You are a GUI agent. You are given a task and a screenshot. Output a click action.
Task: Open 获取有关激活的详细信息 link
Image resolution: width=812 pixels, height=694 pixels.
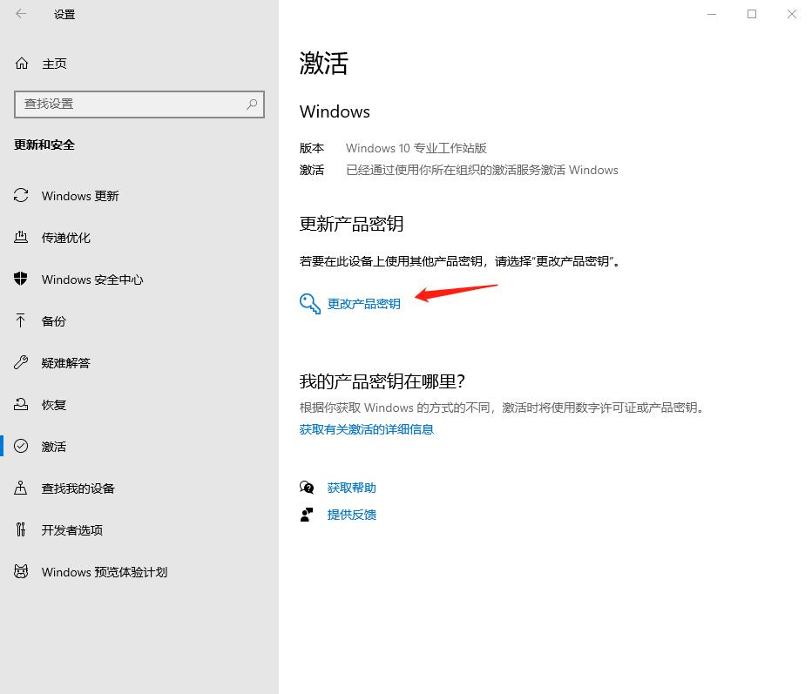pos(366,429)
